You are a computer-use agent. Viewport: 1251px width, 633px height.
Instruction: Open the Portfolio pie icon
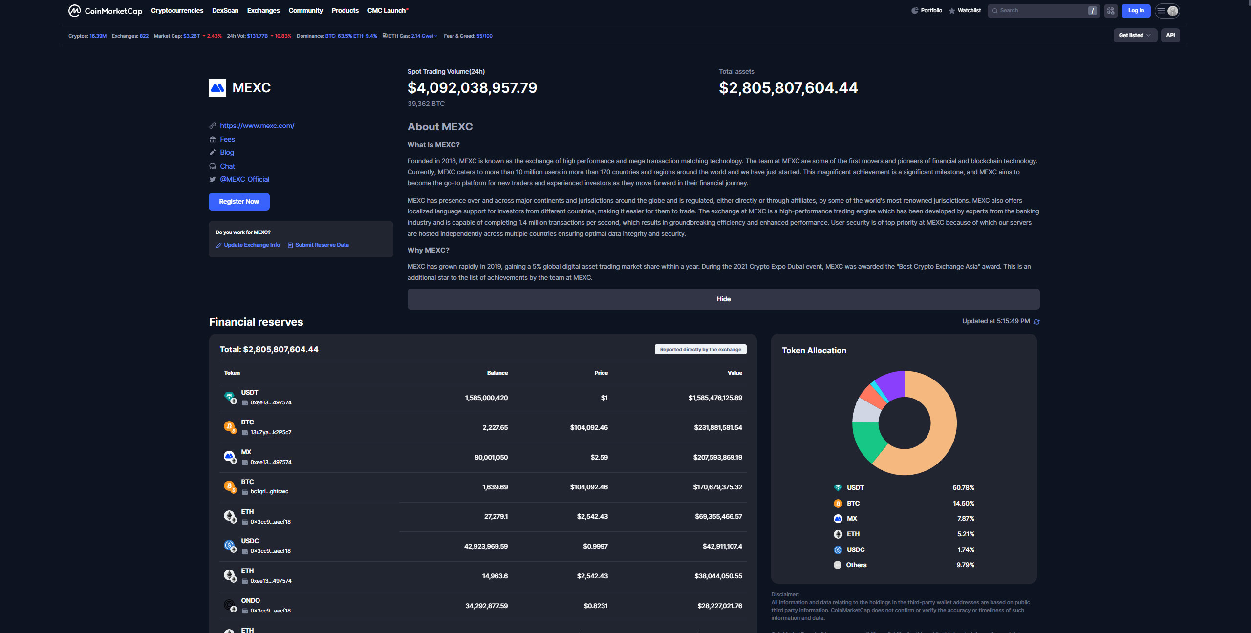click(x=915, y=11)
